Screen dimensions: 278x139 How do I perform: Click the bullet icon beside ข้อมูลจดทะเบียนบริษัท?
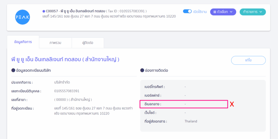(x=13, y=70)
